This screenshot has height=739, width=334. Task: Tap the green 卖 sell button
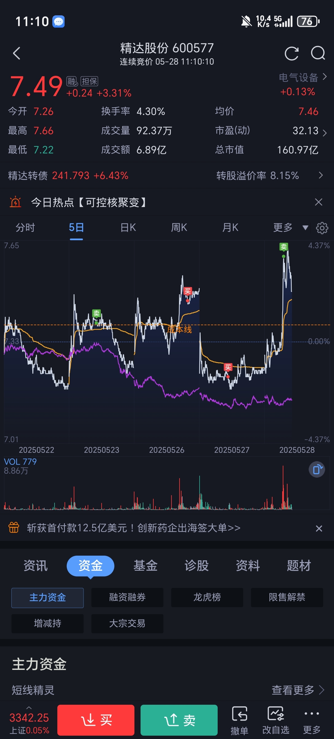pos(179,720)
